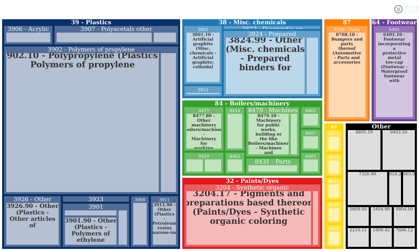
Task: Click the 3926.90 Other plastics articles tile
Action: click(x=32, y=224)
